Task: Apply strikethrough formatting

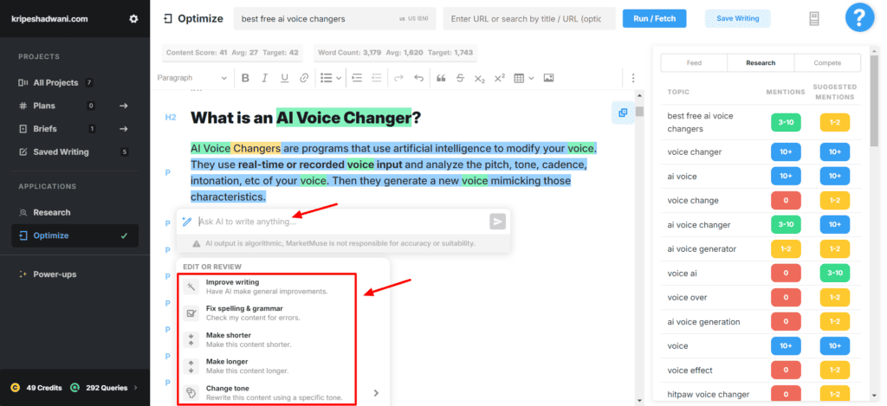Action: click(x=460, y=78)
